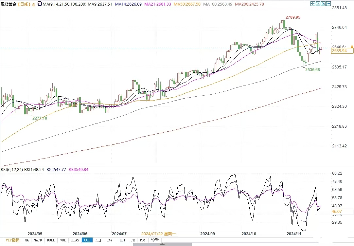The width and height of the screenshot is (354, 246).
Task: Click the RSI(6,12,24) parameters label
Action: [12, 169]
